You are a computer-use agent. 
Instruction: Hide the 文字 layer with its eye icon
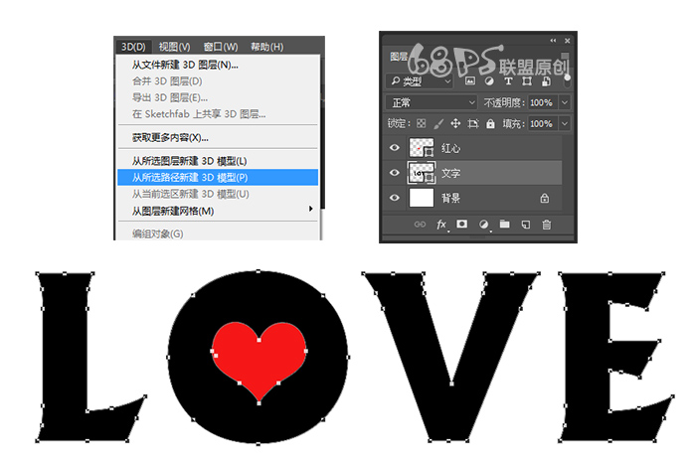click(x=395, y=173)
